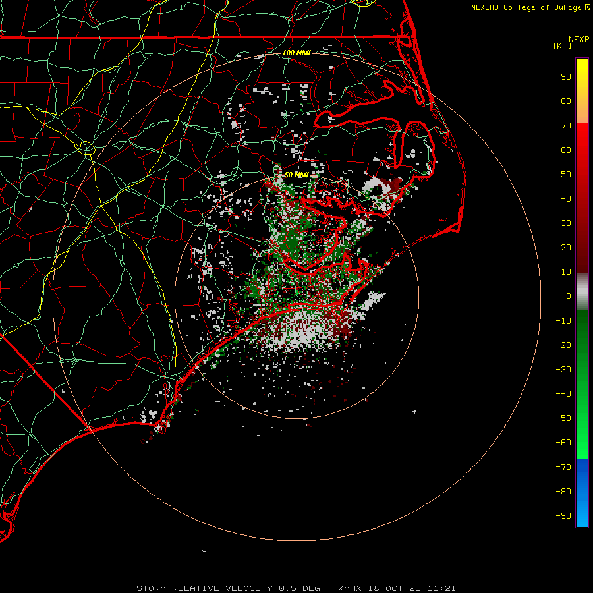Select the -40 knot scale label
Image resolution: width=593 pixels, height=593 pixels.
tap(563, 394)
